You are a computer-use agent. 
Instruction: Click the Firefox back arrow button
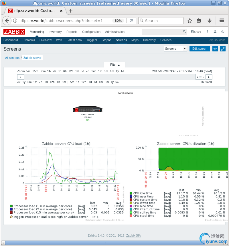pyautogui.click(x=7, y=21)
